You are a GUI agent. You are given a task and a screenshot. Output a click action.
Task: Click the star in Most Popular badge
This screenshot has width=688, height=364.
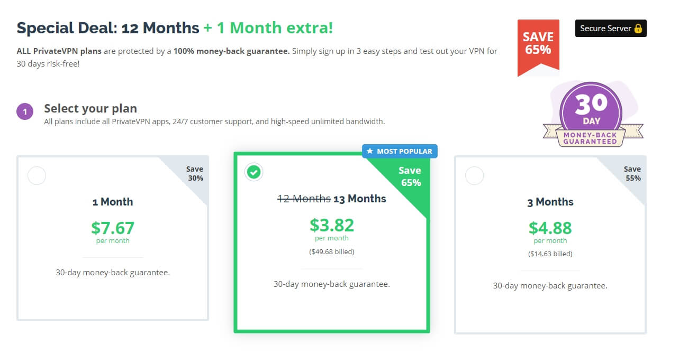(x=370, y=151)
